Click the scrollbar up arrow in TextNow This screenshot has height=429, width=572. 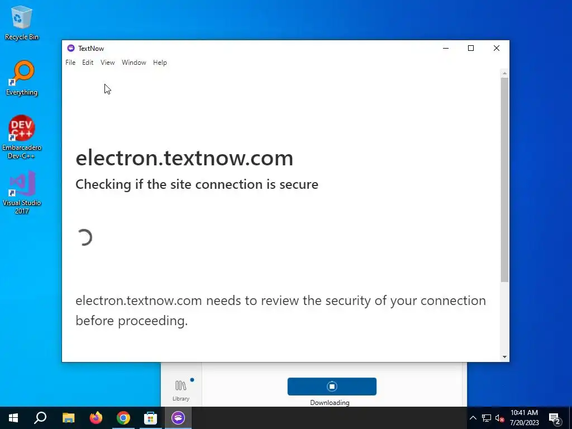point(504,73)
